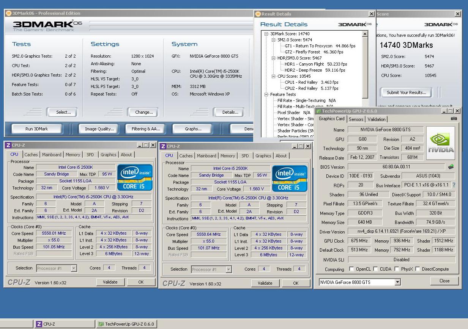Screen dimensions: 468x329
Task: Click OK in left CPU-Z
Action: 141,282
